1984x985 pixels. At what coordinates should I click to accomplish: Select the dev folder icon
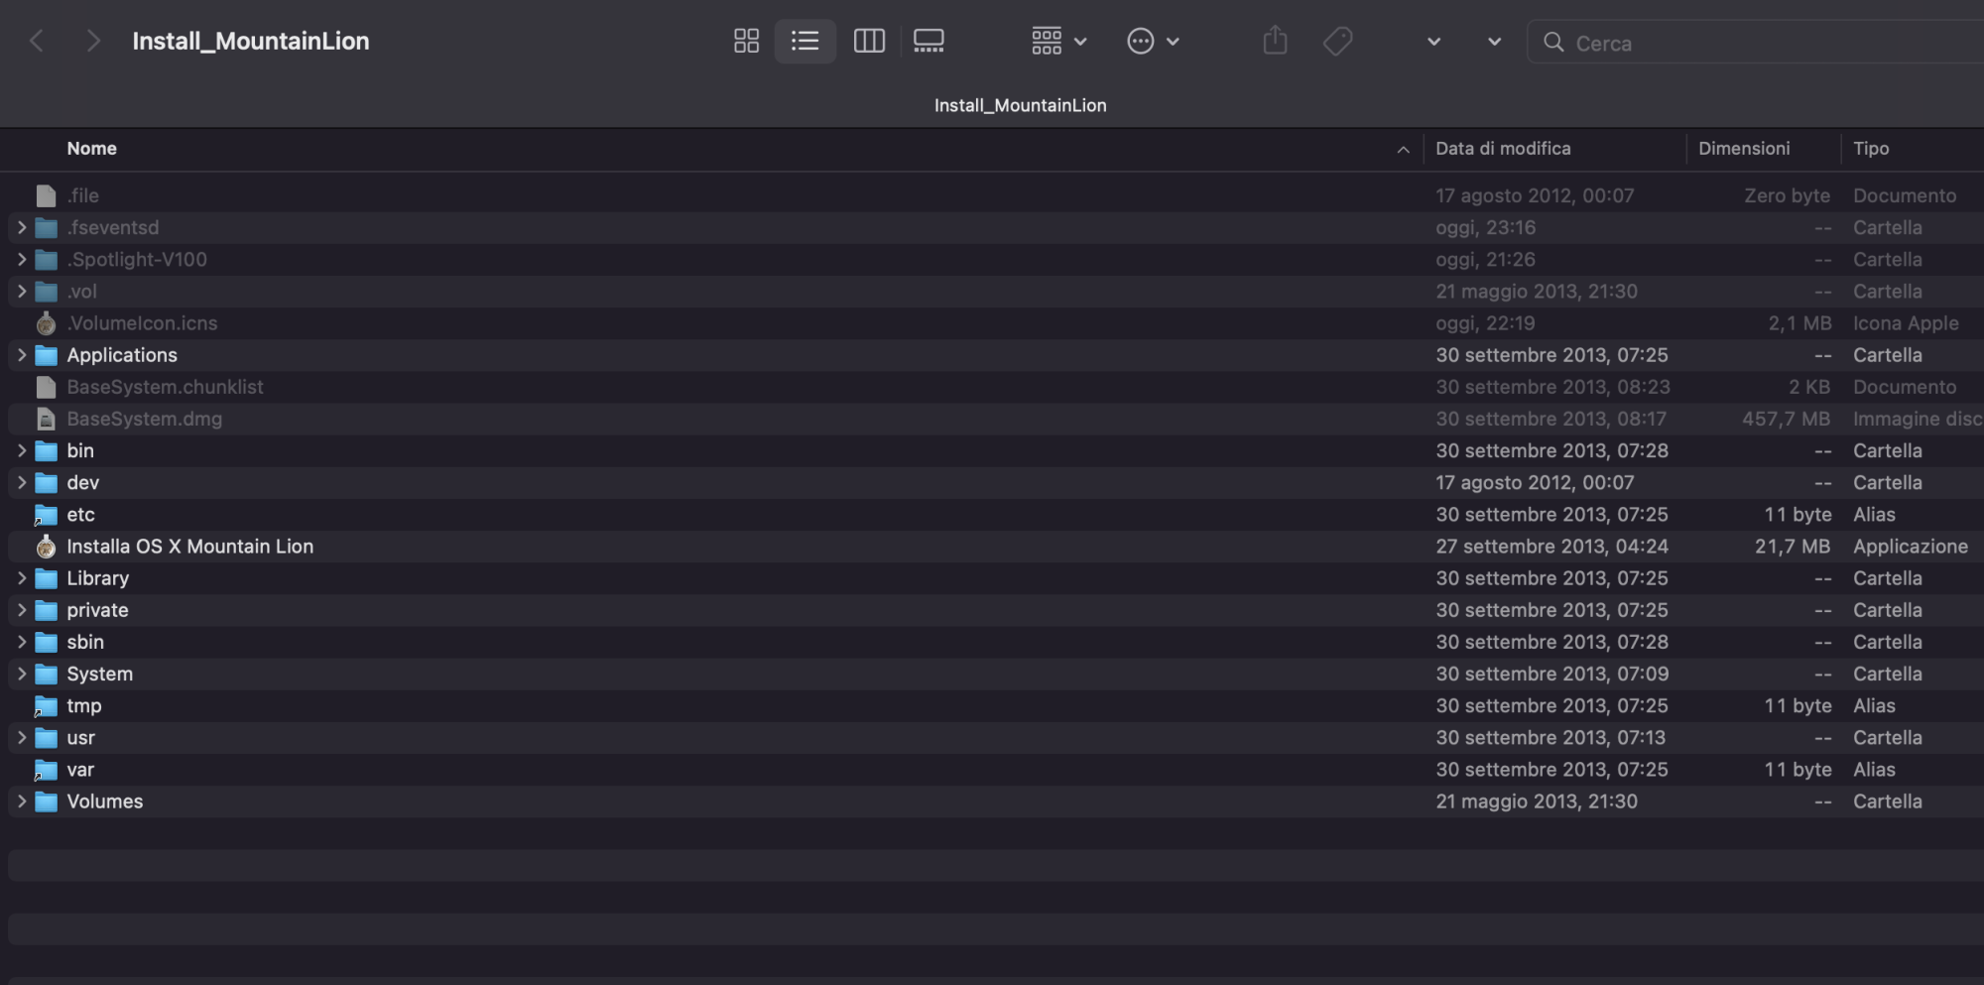tap(46, 483)
